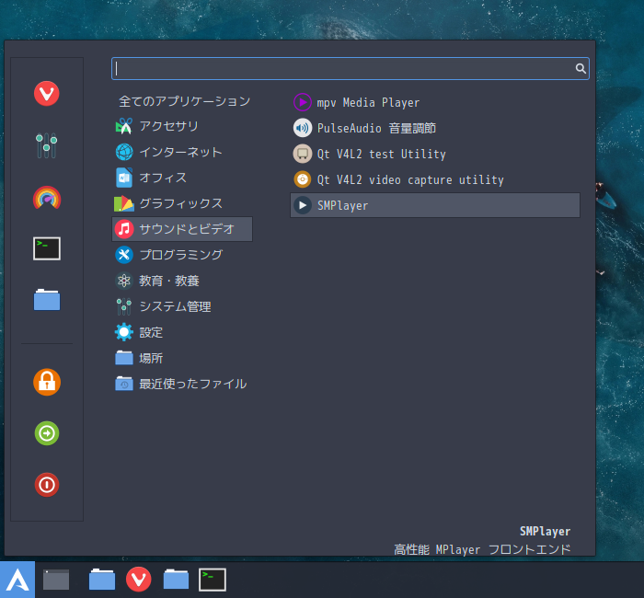Click the green logout icon
The height and width of the screenshot is (598, 644).
[47, 433]
